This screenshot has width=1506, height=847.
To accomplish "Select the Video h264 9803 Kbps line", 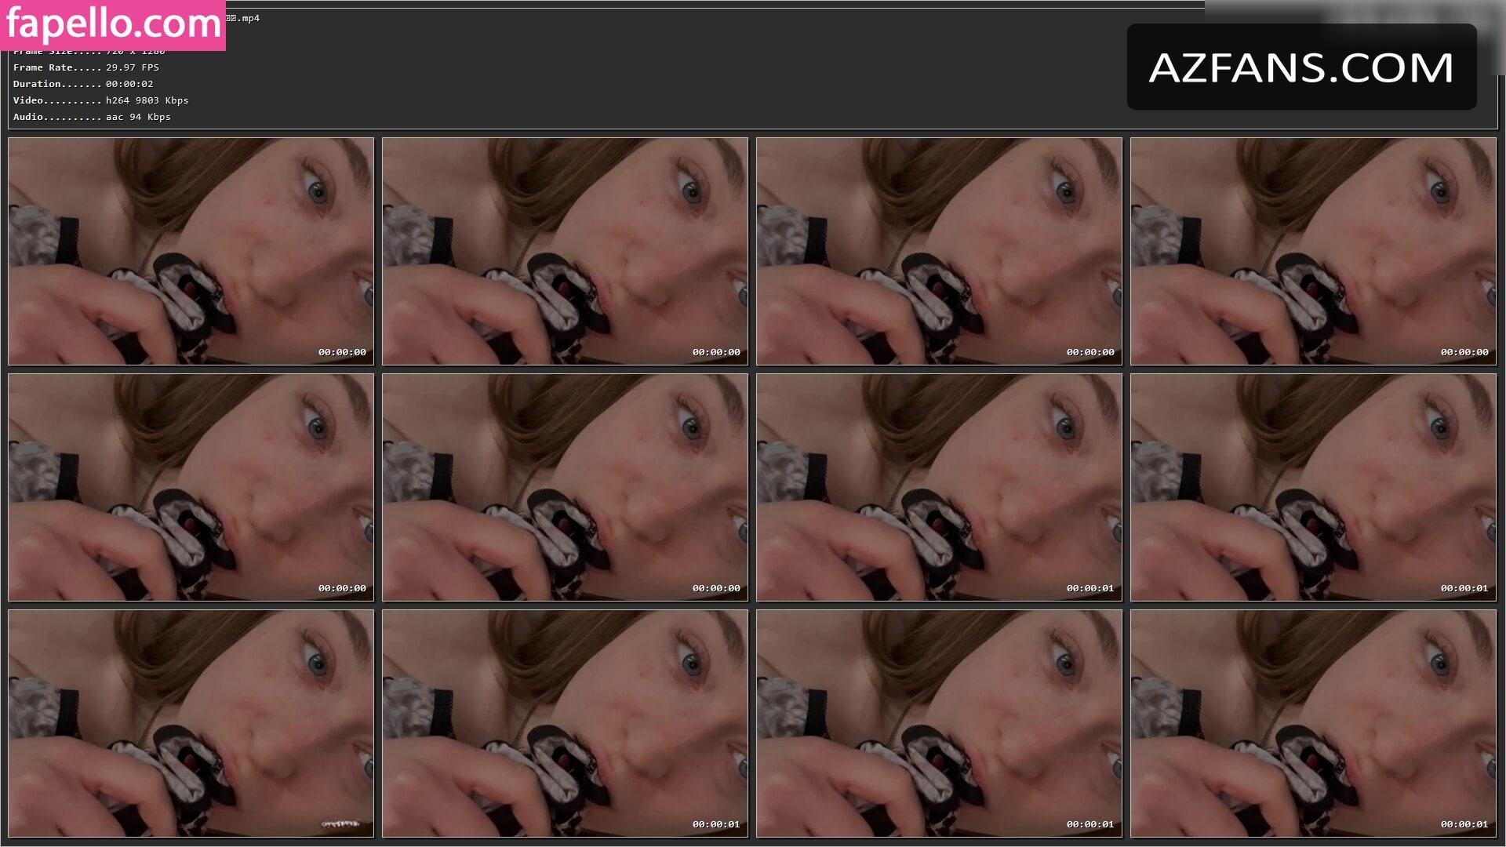I will tap(100, 100).
